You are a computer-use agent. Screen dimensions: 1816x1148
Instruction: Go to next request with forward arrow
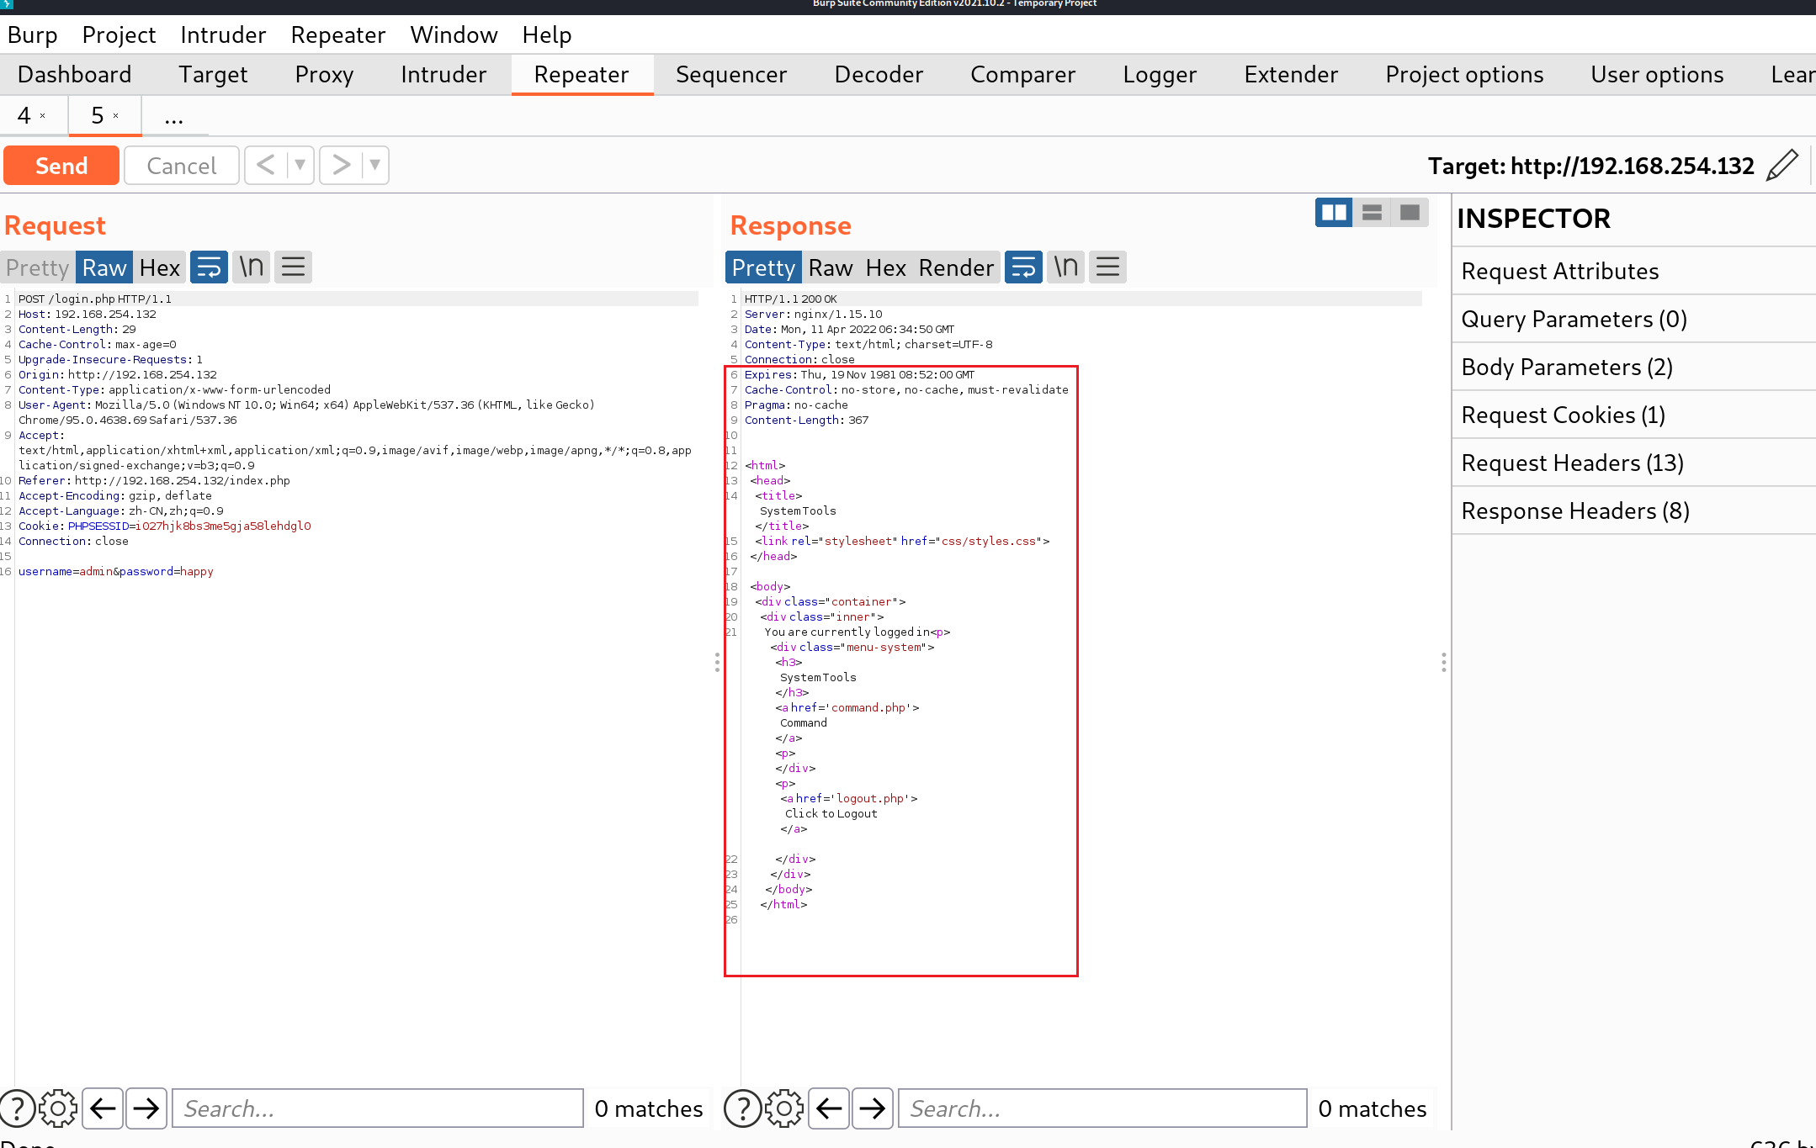[x=341, y=165]
